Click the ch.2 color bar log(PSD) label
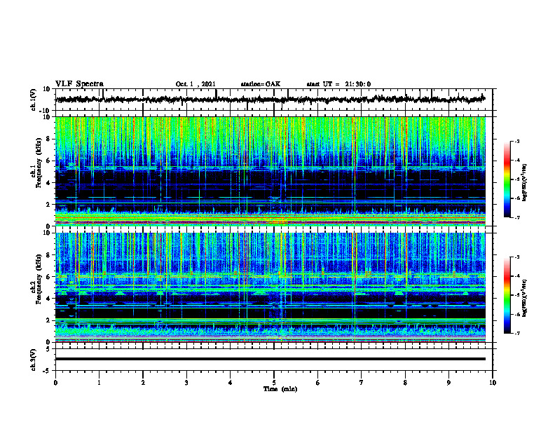The height and width of the screenshot is (429, 555). (x=524, y=298)
